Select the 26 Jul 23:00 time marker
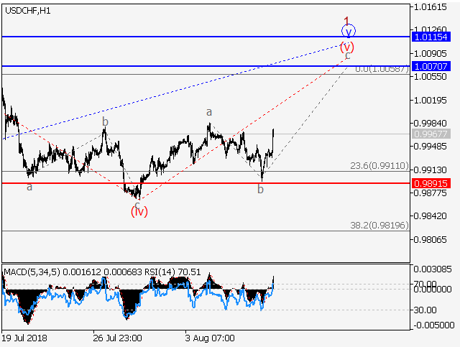460x347 pixels. pyautogui.click(x=117, y=337)
